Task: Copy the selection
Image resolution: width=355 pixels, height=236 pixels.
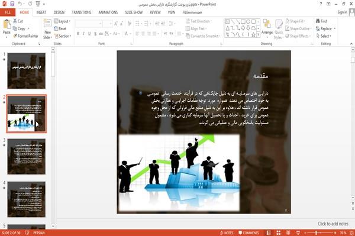Action: (20, 28)
